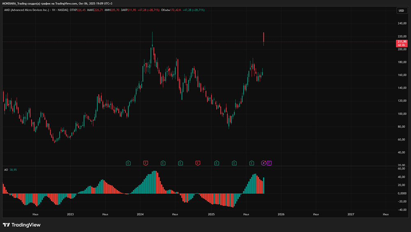
Task: Open the USD currency selector
Action: point(402,11)
